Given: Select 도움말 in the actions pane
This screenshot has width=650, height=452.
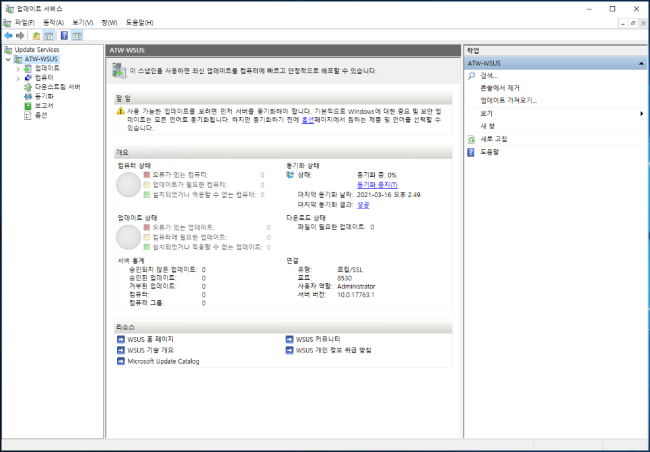Looking at the screenshot, I should pos(490,152).
